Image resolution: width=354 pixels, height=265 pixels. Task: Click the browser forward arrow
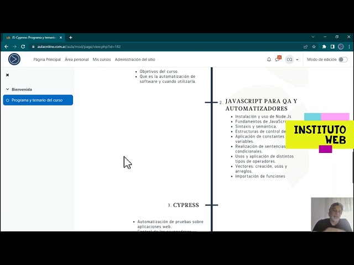tap(15, 46)
